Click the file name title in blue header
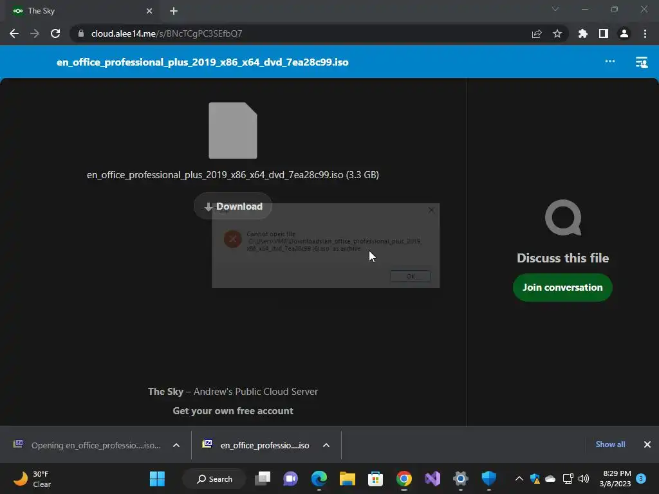 pos(203,62)
